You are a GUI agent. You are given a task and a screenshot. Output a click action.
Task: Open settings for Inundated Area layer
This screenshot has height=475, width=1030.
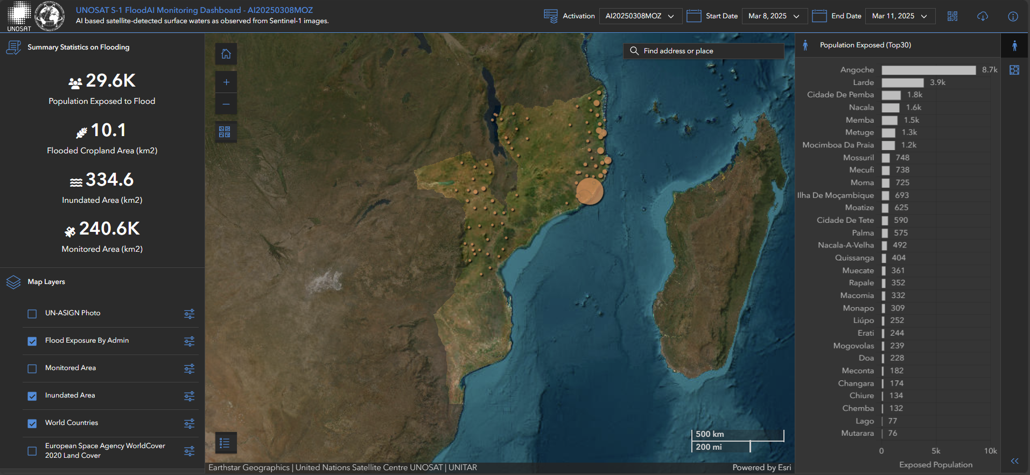pos(189,396)
